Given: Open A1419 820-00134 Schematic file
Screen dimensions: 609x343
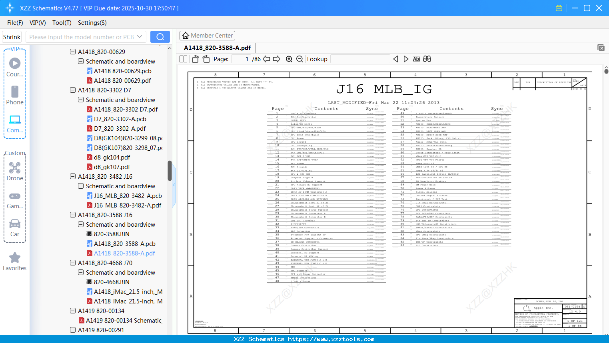Looking at the screenshot, I should click(x=124, y=320).
